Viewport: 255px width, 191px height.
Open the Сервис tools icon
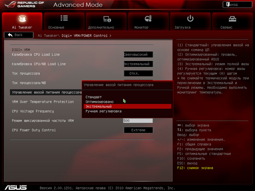(232, 19)
